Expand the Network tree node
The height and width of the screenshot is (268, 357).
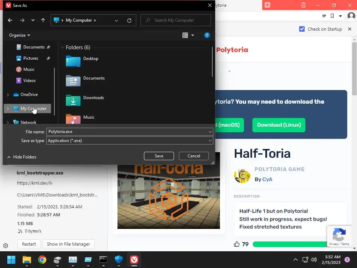8,122
